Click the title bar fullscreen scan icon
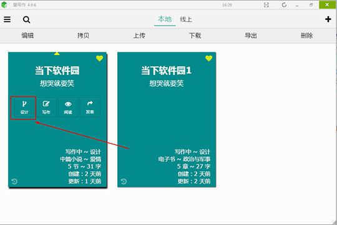 point(266,5)
